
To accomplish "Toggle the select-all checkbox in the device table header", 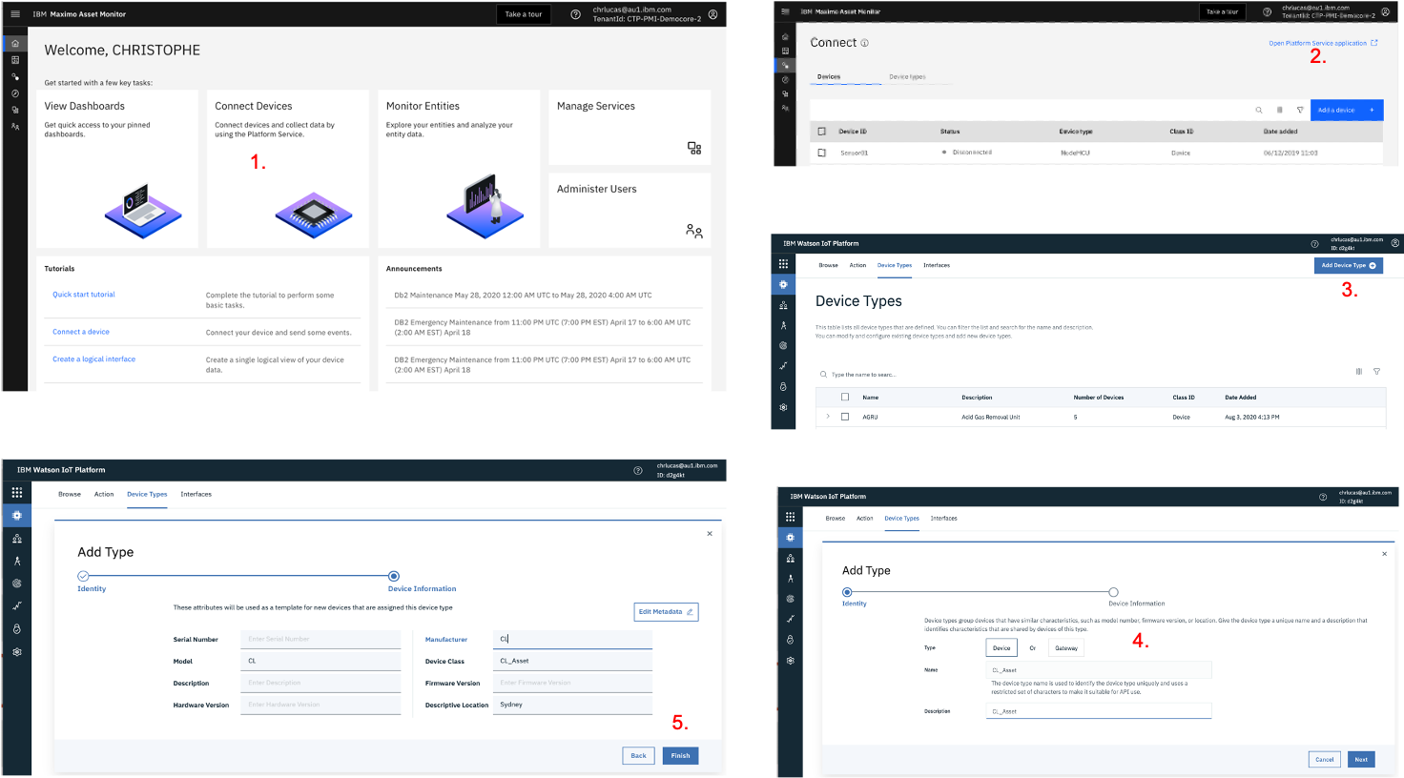I will tap(821, 132).
